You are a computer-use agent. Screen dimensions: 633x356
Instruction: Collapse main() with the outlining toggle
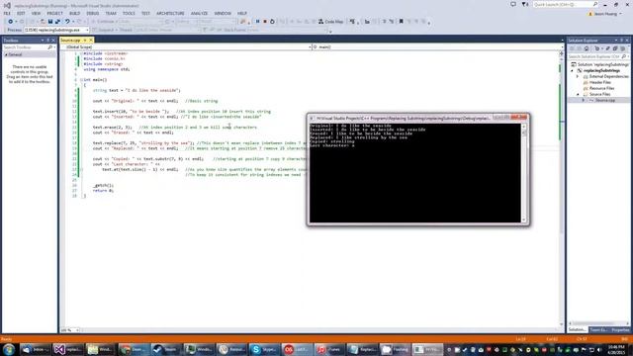tap(81, 80)
